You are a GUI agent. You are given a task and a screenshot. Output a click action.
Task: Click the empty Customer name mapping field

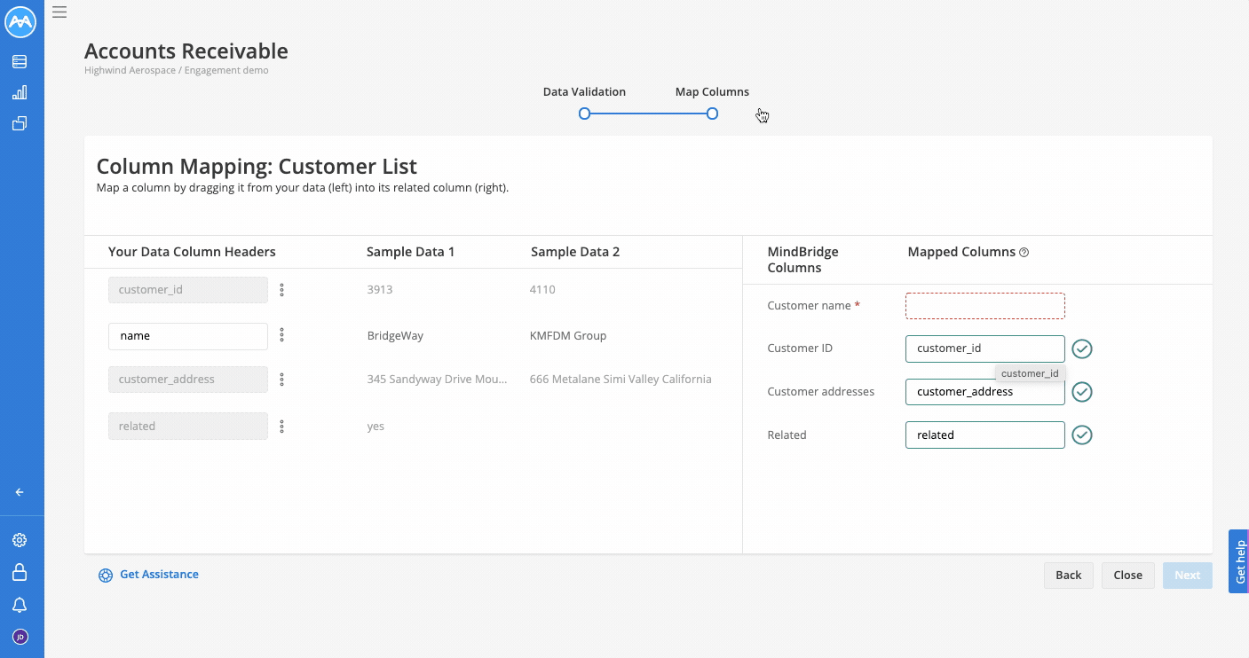coord(985,306)
